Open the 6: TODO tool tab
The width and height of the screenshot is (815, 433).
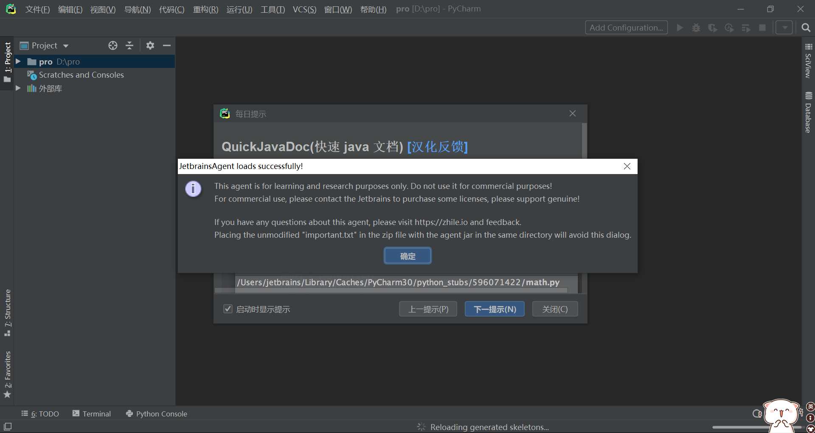[x=40, y=413]
